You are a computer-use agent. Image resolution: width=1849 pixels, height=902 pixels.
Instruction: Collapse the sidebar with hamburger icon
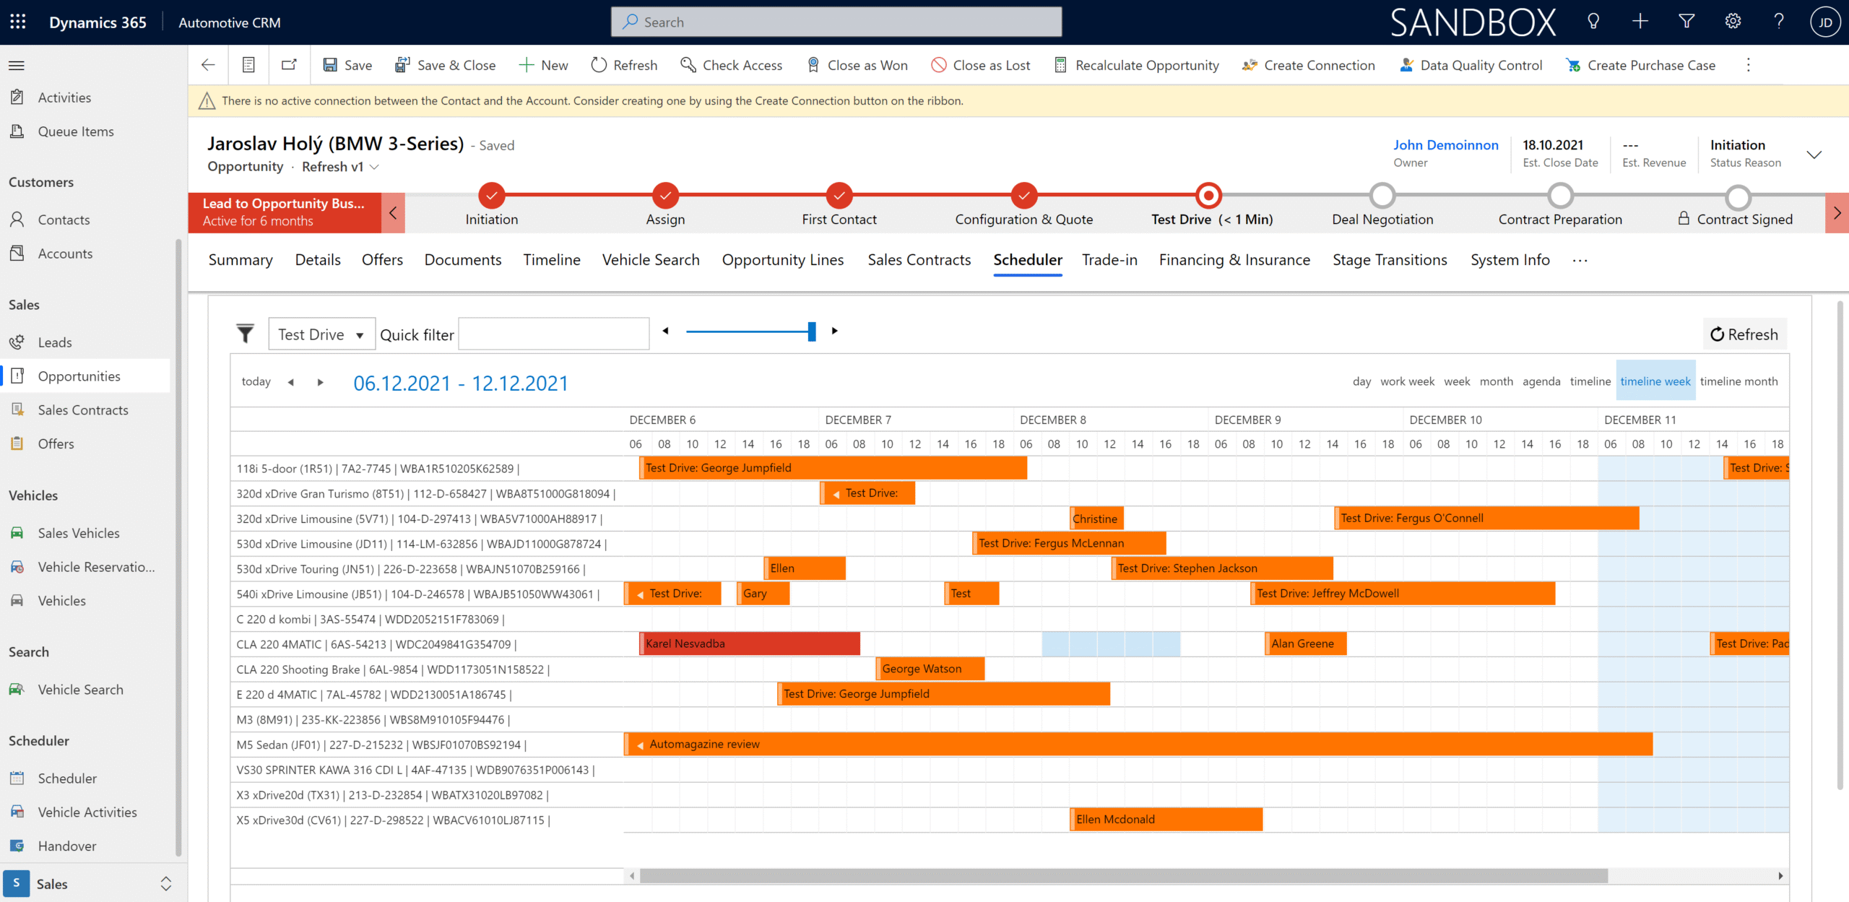pos(17,65)
